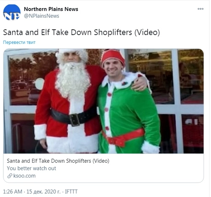Click the chain link icon beside ksoo.com
Viewport: 211px width, 197px height.
click(10, 176)
